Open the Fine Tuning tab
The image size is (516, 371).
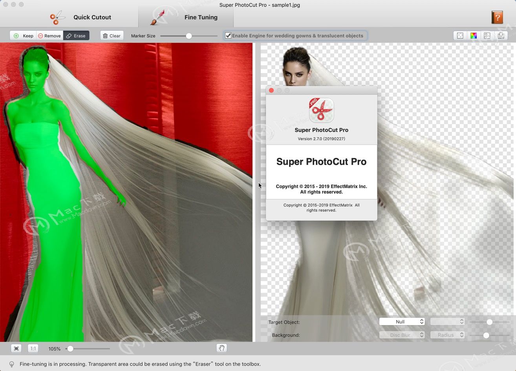[x=185, y=17]
